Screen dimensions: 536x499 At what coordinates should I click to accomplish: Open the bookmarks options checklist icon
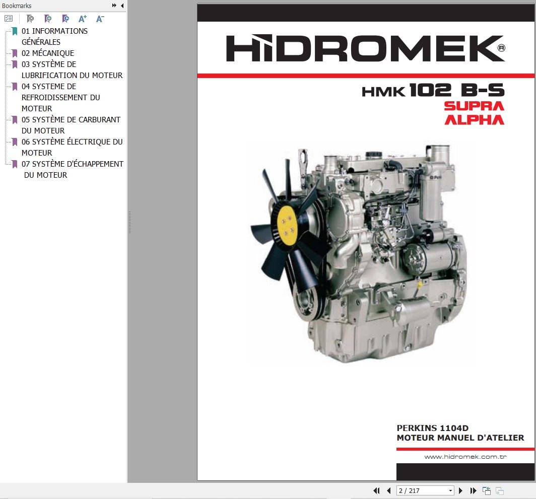click(9, 19)
